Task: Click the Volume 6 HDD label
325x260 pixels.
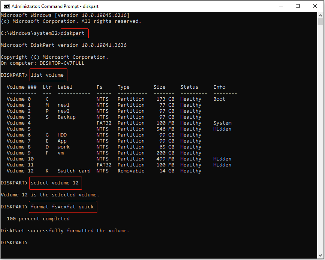Action: pos(62,135)
